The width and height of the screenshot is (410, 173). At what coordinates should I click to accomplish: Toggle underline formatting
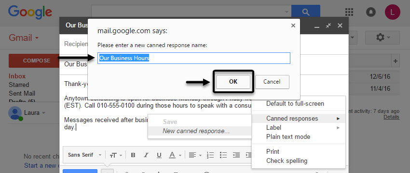(x=159, y=155)
